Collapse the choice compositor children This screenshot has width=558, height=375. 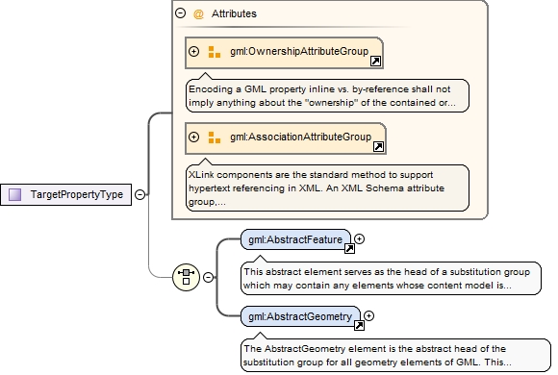tap(208, 277)
